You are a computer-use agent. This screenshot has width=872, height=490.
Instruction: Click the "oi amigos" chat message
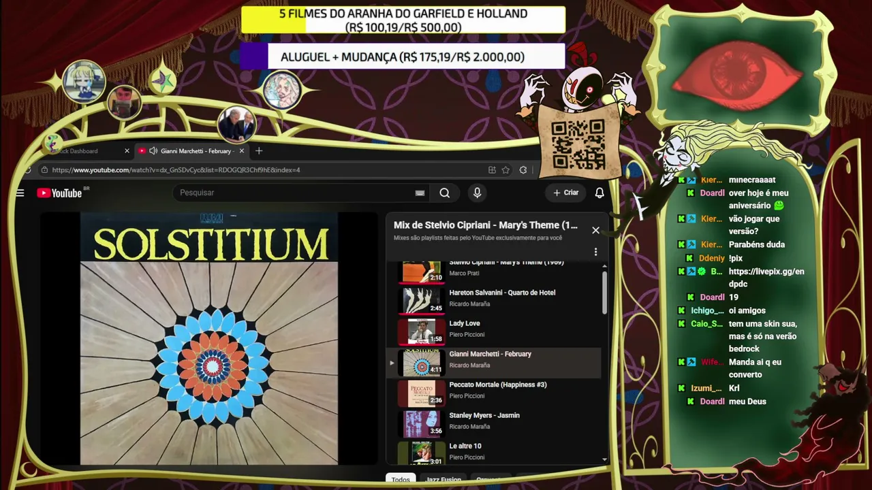click(x=747, y=311)
